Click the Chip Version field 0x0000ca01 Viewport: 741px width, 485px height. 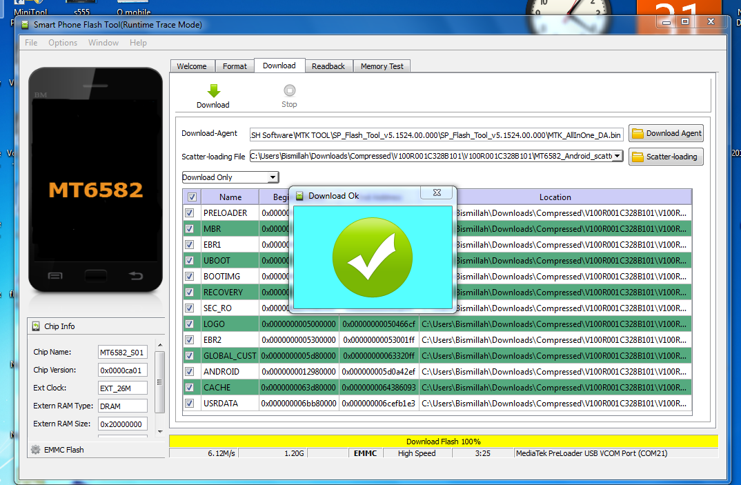tap(122, 370)
